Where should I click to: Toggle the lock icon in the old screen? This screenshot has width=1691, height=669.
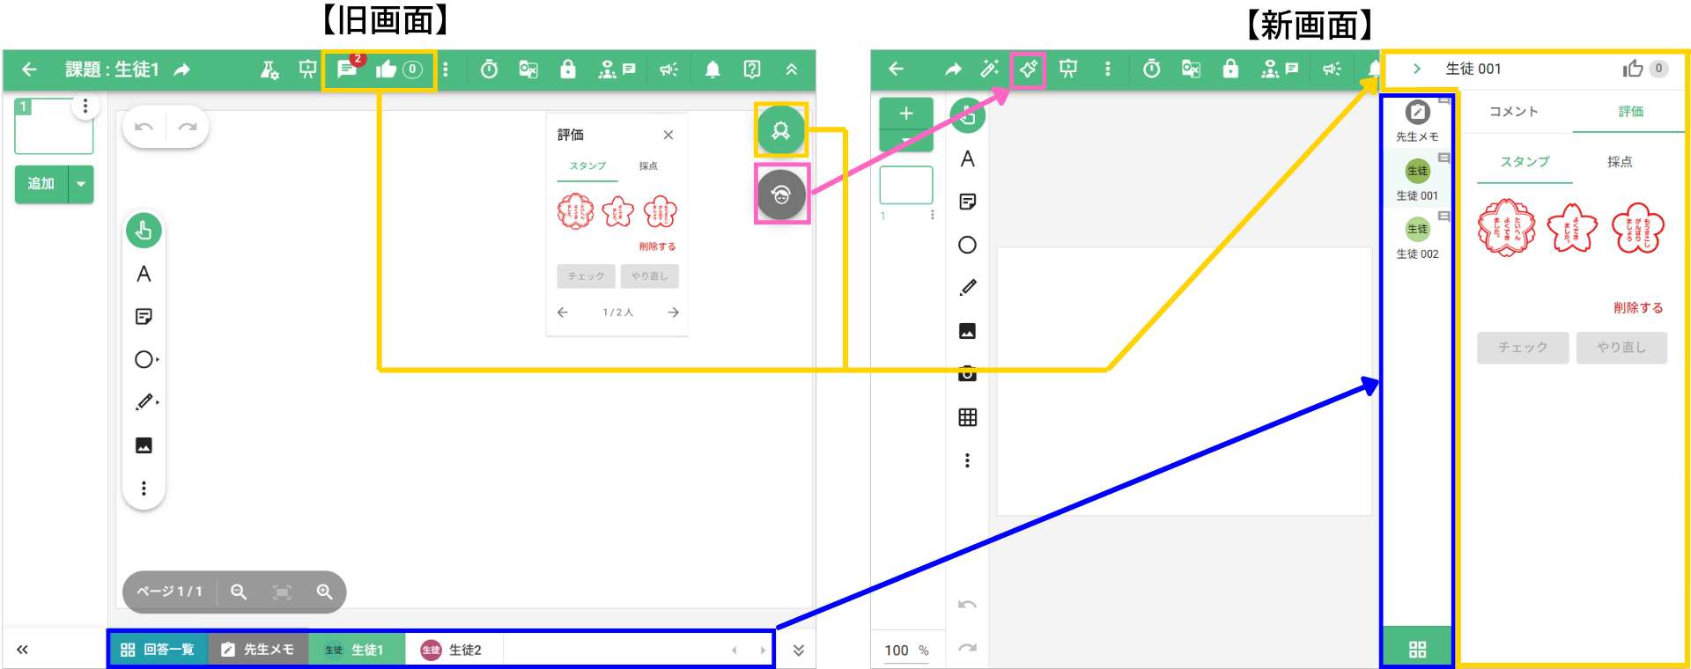[x=568, y=70]
